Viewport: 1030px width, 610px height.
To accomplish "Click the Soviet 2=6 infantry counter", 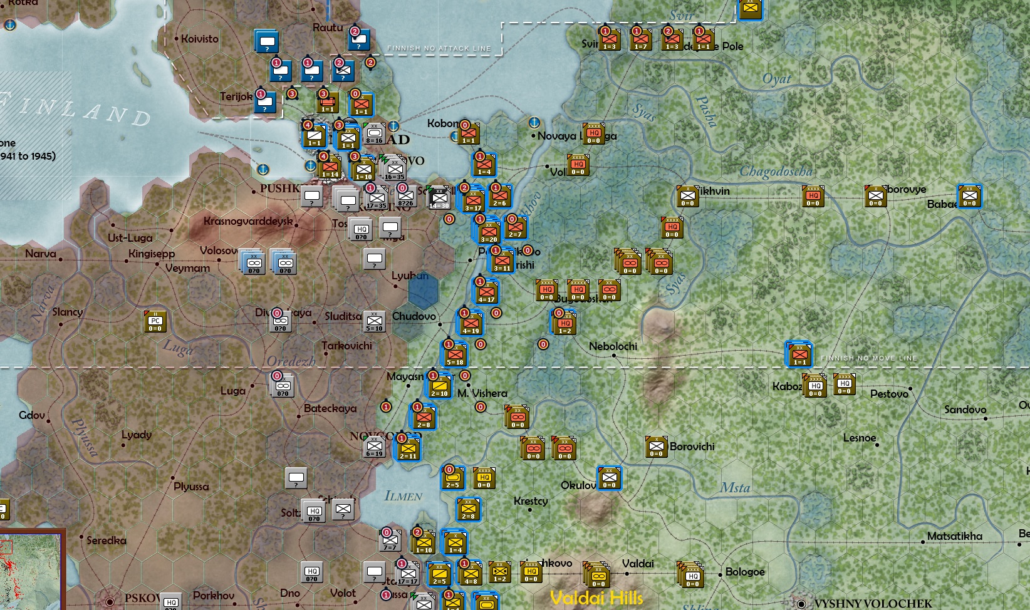I will (x=499, y=196).
